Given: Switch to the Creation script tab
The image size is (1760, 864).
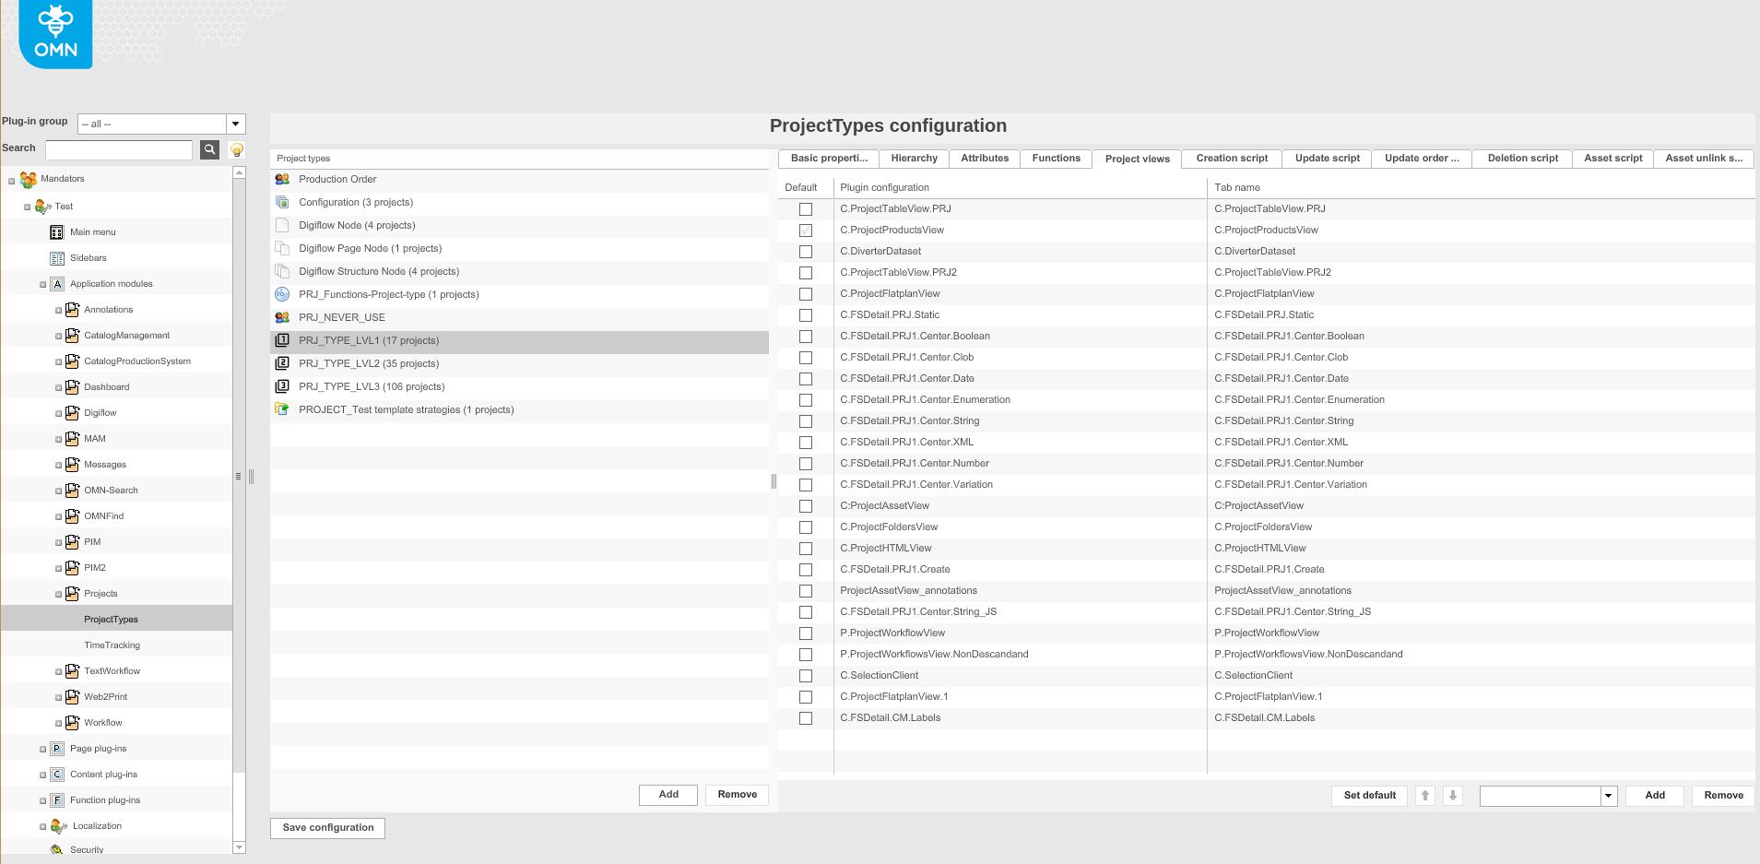Looking at the screenshot, I should tap(1231, 158).
